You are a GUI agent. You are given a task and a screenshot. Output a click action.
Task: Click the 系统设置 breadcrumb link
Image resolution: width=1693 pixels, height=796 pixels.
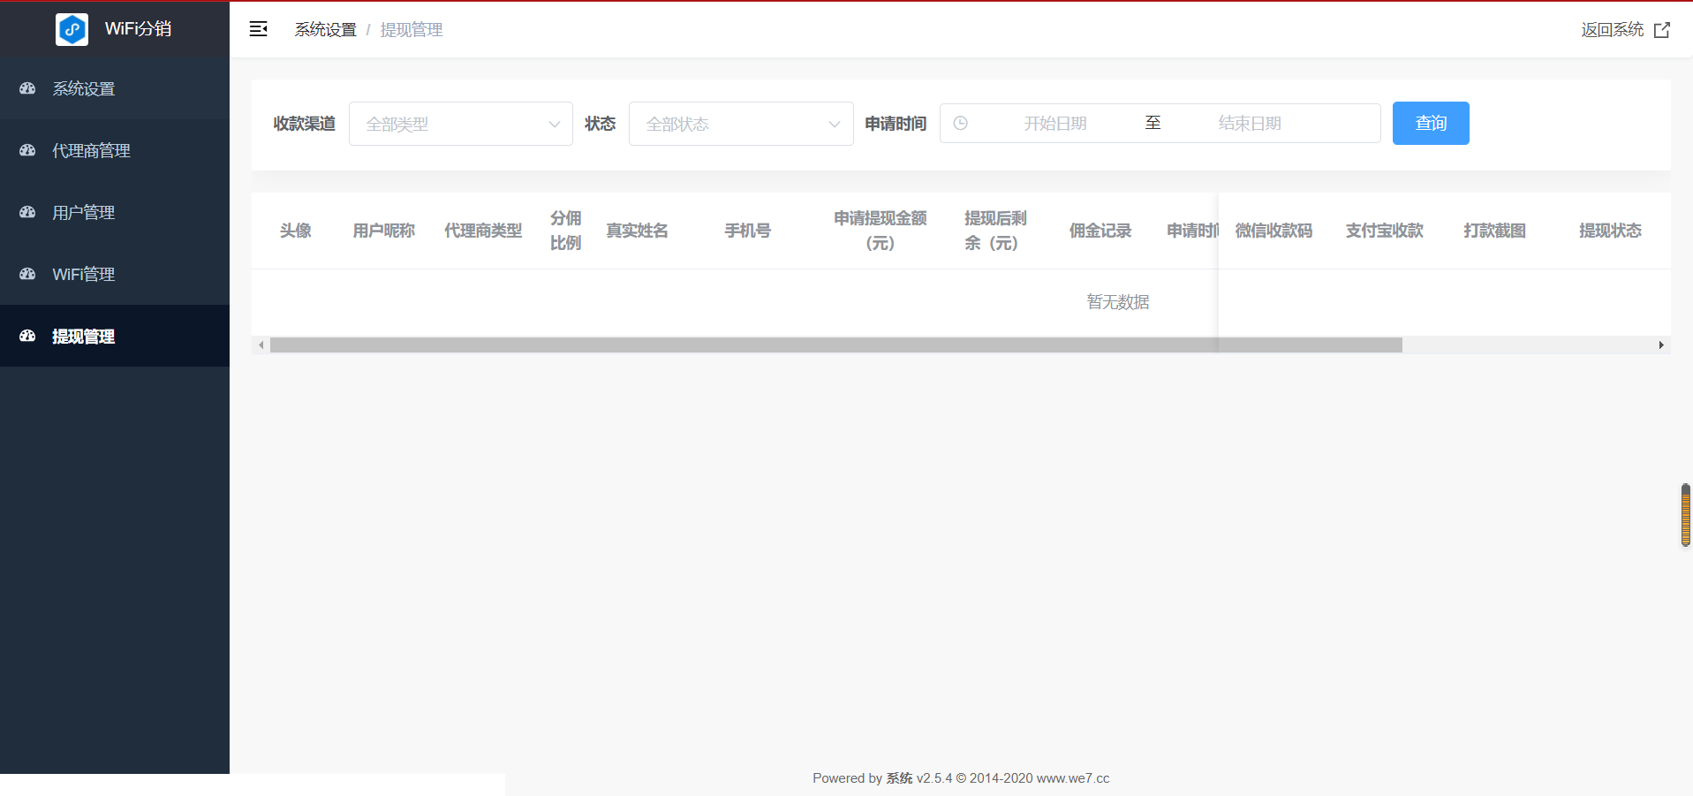[325, 30]
